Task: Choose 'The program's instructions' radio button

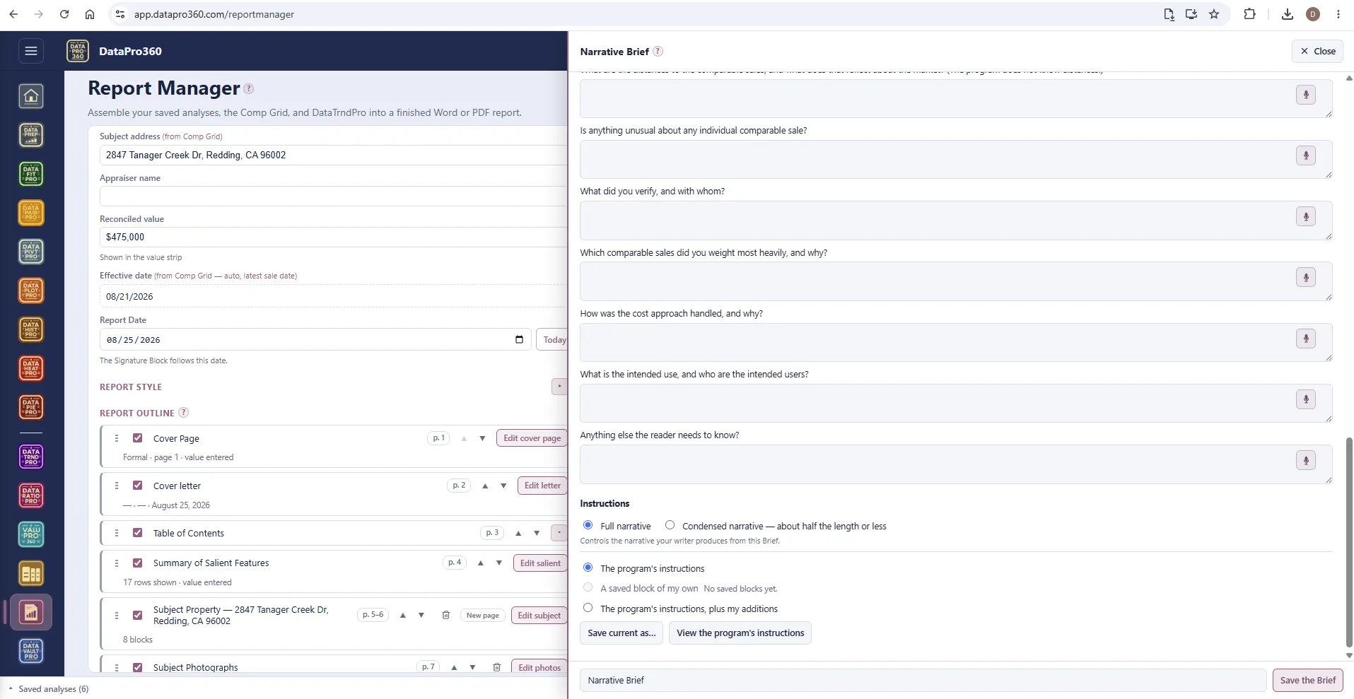Action: [588, 568]
